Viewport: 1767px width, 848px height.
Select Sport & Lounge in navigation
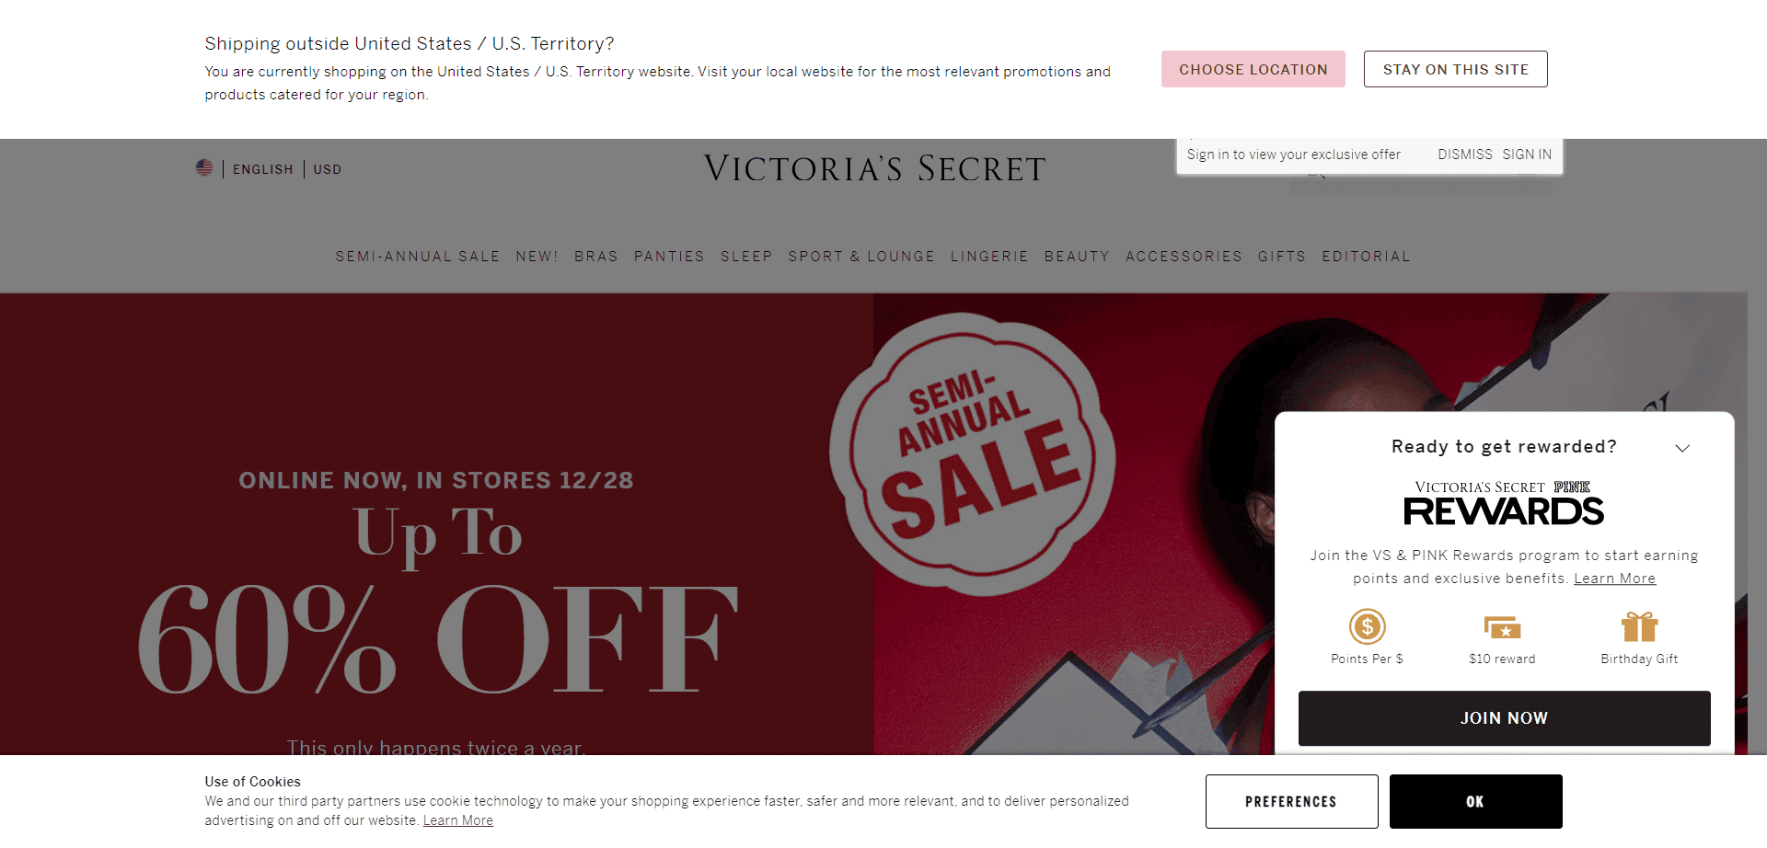pos(861,257)
